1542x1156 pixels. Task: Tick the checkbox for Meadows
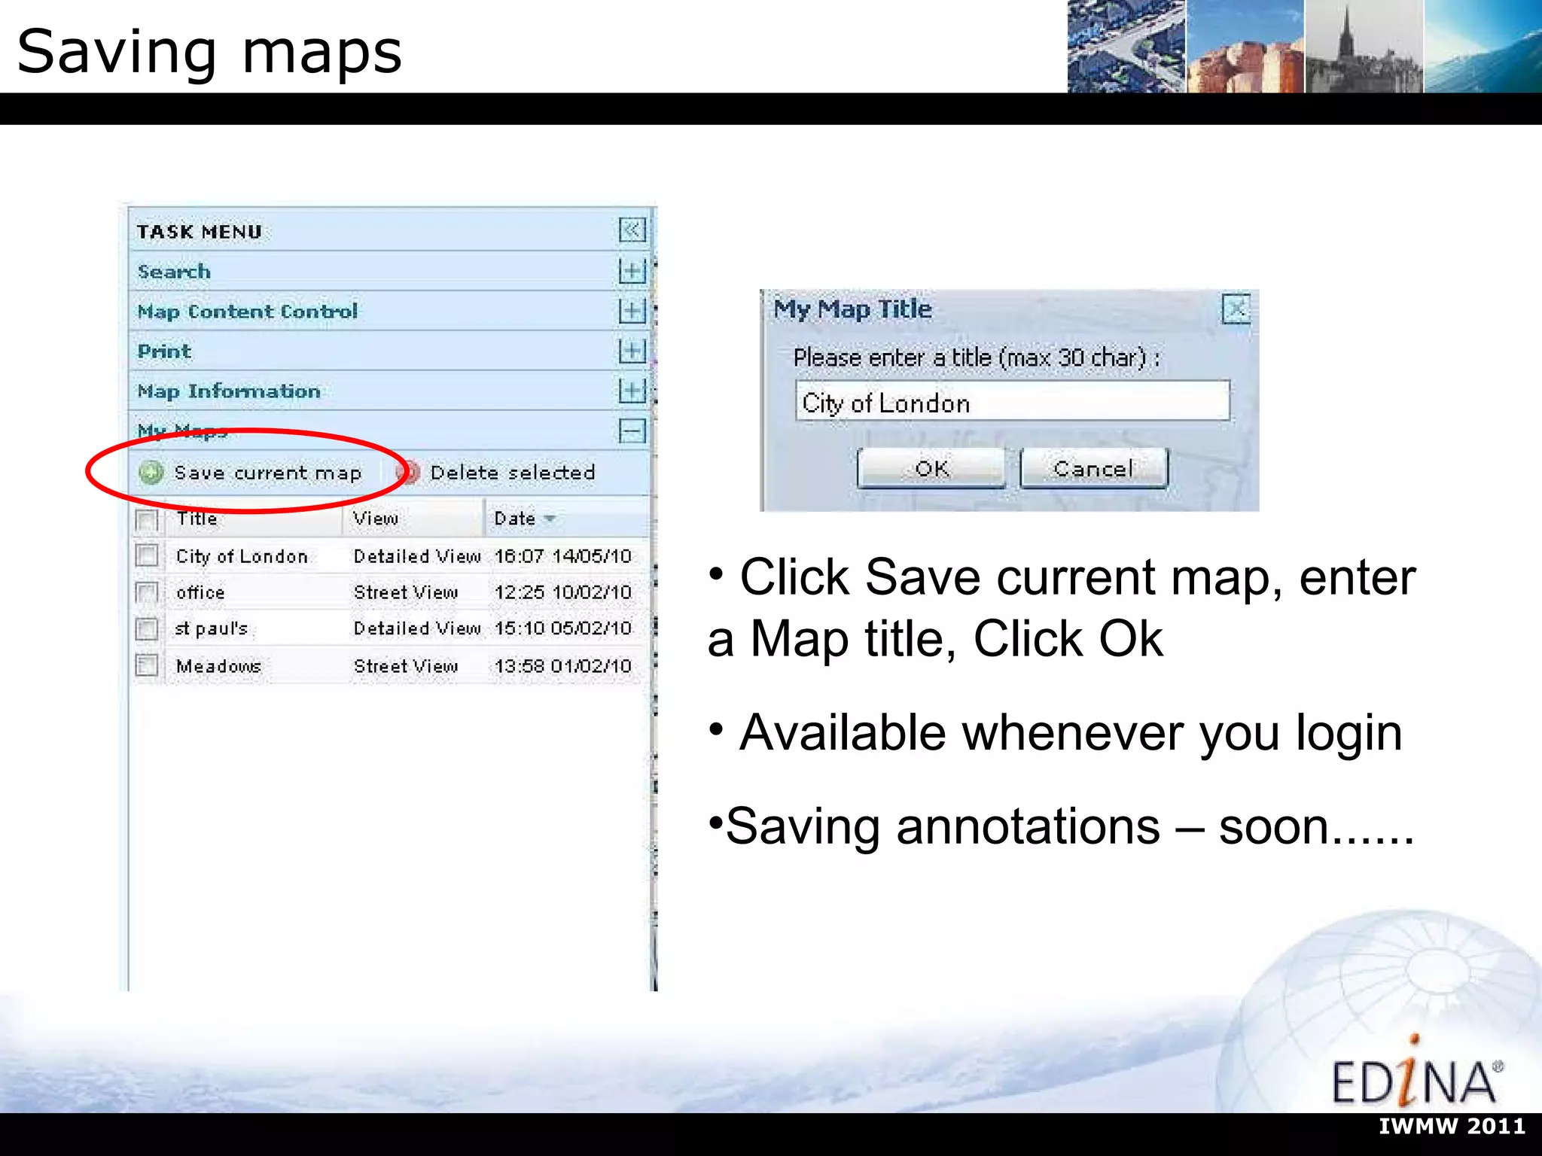[147, 665]
